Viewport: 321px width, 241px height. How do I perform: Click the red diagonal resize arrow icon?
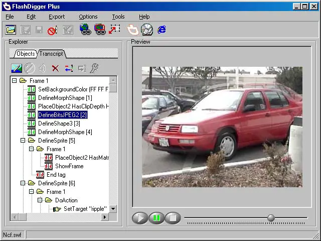[x=115, y=30]
